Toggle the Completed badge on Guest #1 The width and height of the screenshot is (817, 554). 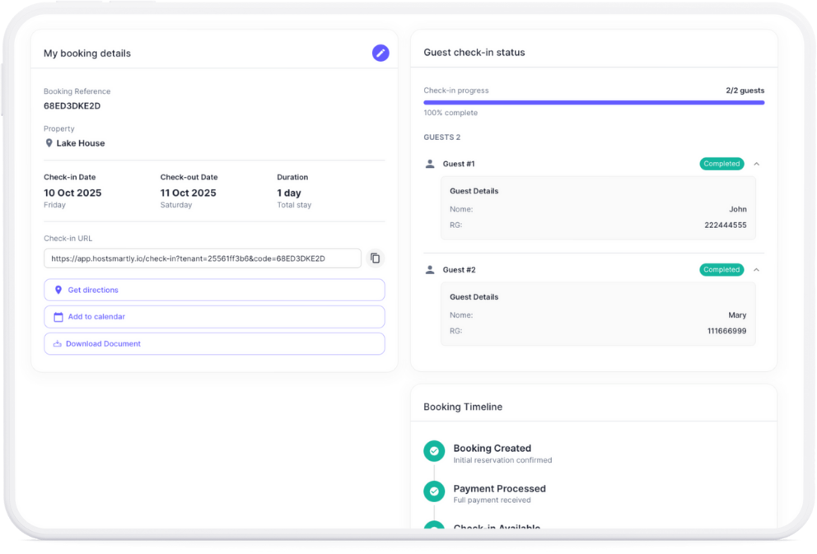(x=721, y=164)
